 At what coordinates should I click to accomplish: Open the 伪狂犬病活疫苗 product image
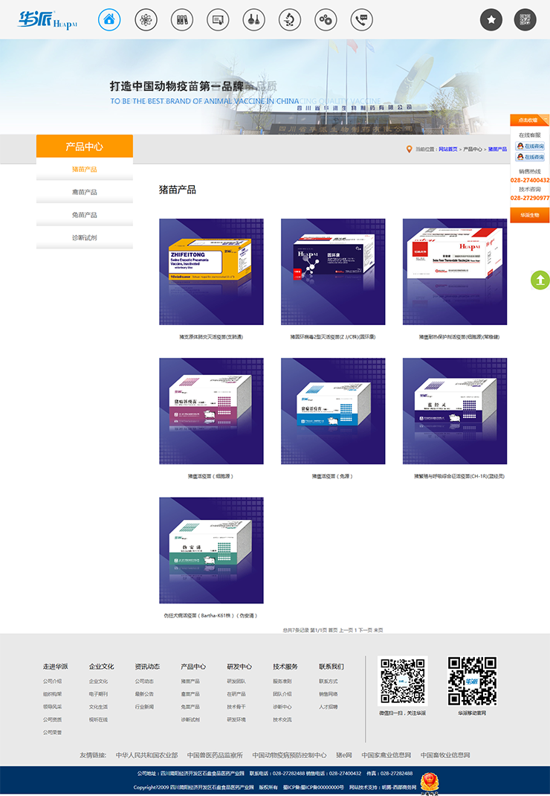pyautogui.click(x=211, y=551)
